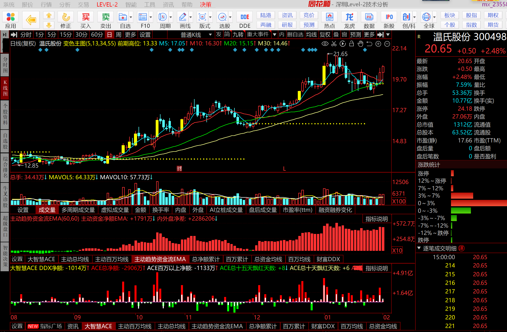Click the hand pan tool icon
507x332 pixels.
pos(360,44)
